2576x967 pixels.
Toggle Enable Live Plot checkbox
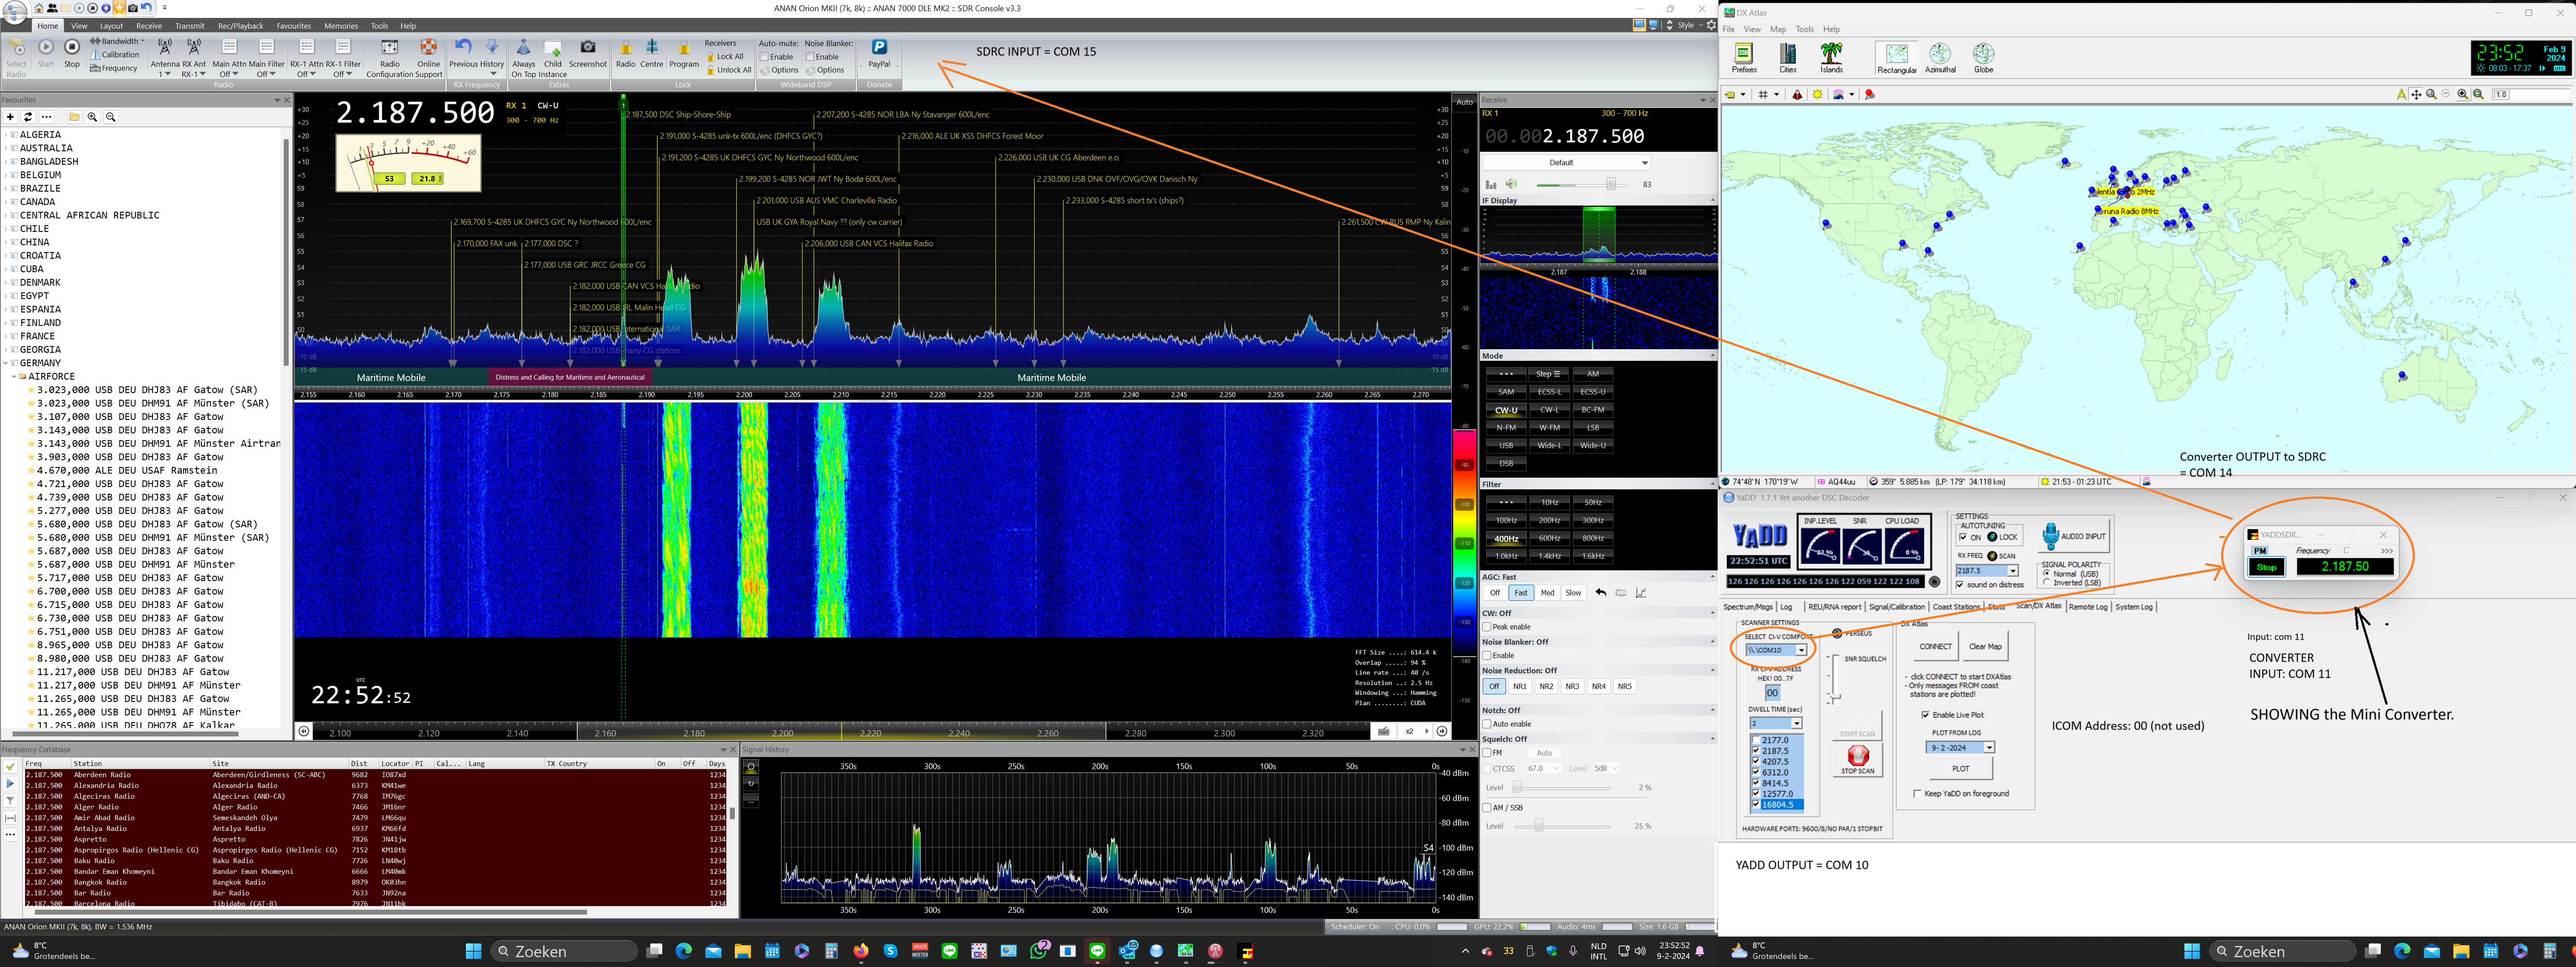[1926, 715]
